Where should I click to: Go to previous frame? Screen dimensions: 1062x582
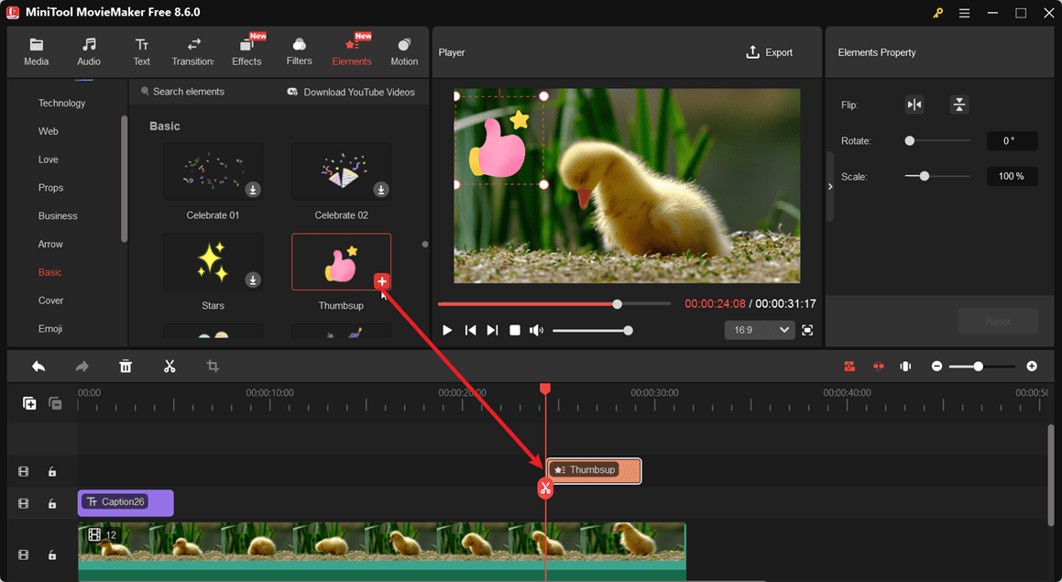pos(470,330)
